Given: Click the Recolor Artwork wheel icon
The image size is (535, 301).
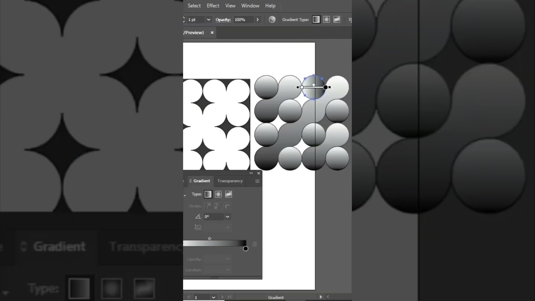Looking at the screenshot, I should tap(272, 20).
